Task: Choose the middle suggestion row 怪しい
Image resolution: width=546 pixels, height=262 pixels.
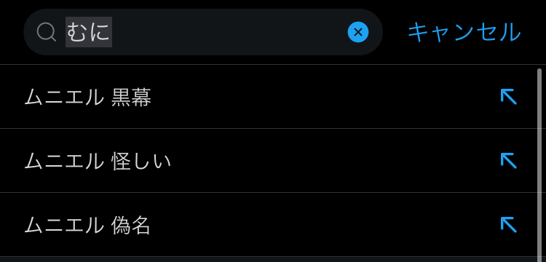Action: tap(268, 161)
